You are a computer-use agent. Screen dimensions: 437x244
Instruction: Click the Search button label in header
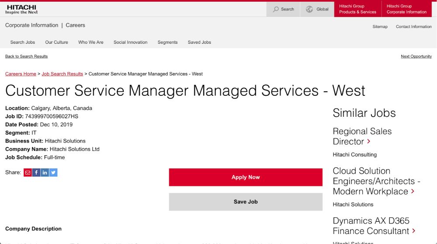288,9
